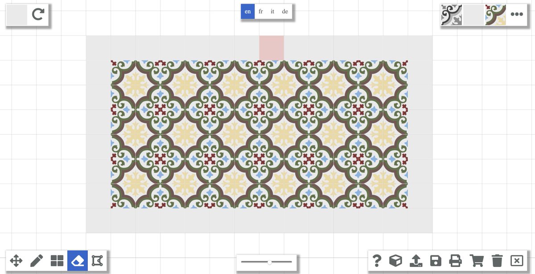Activate the polygon shape editing tool
This screenshot has height=274, width=535.
98,261
